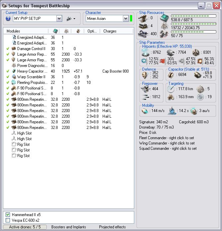The width and height of the screenshot is (222, 231).
Task: Open the Current Setup dropdown list
Action: 59,19
